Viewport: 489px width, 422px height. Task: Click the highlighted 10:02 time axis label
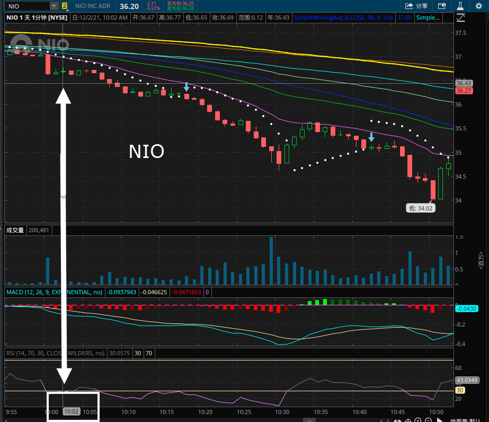pos(71,412)
